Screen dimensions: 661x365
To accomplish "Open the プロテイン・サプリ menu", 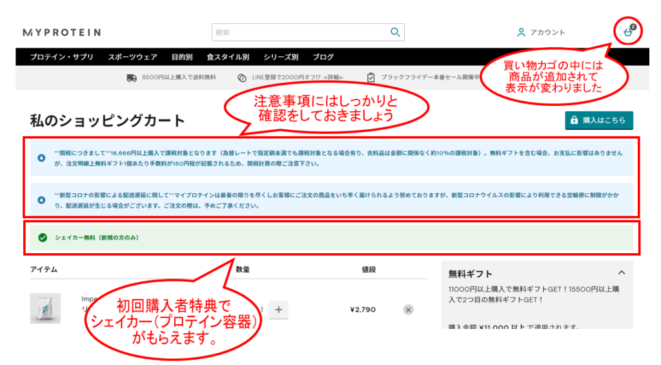I will [62, 57].
